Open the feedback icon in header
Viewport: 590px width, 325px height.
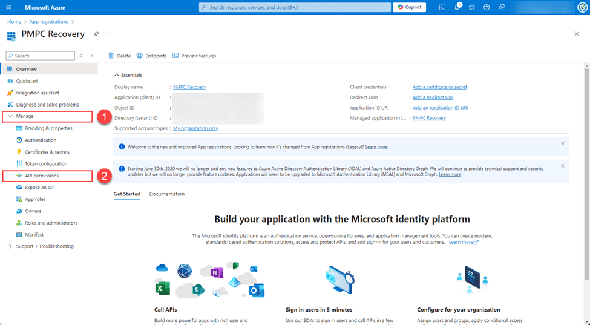click(x=501, y=7)
